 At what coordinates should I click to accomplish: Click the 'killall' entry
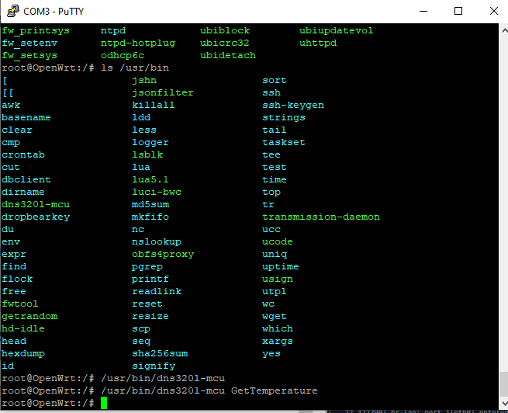[x=154, y=105]
